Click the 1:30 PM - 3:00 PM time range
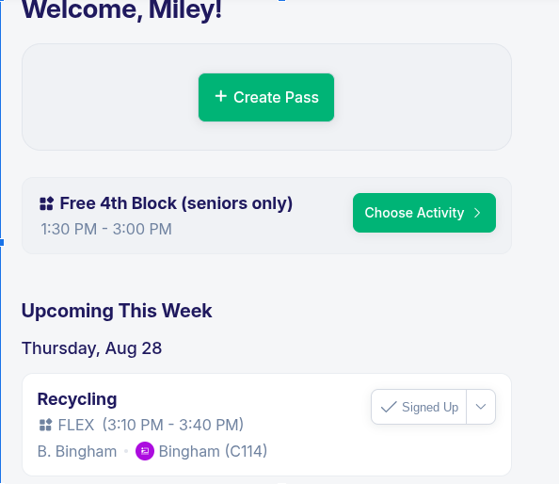The image size is (559, 484). [x=106, y=229]
